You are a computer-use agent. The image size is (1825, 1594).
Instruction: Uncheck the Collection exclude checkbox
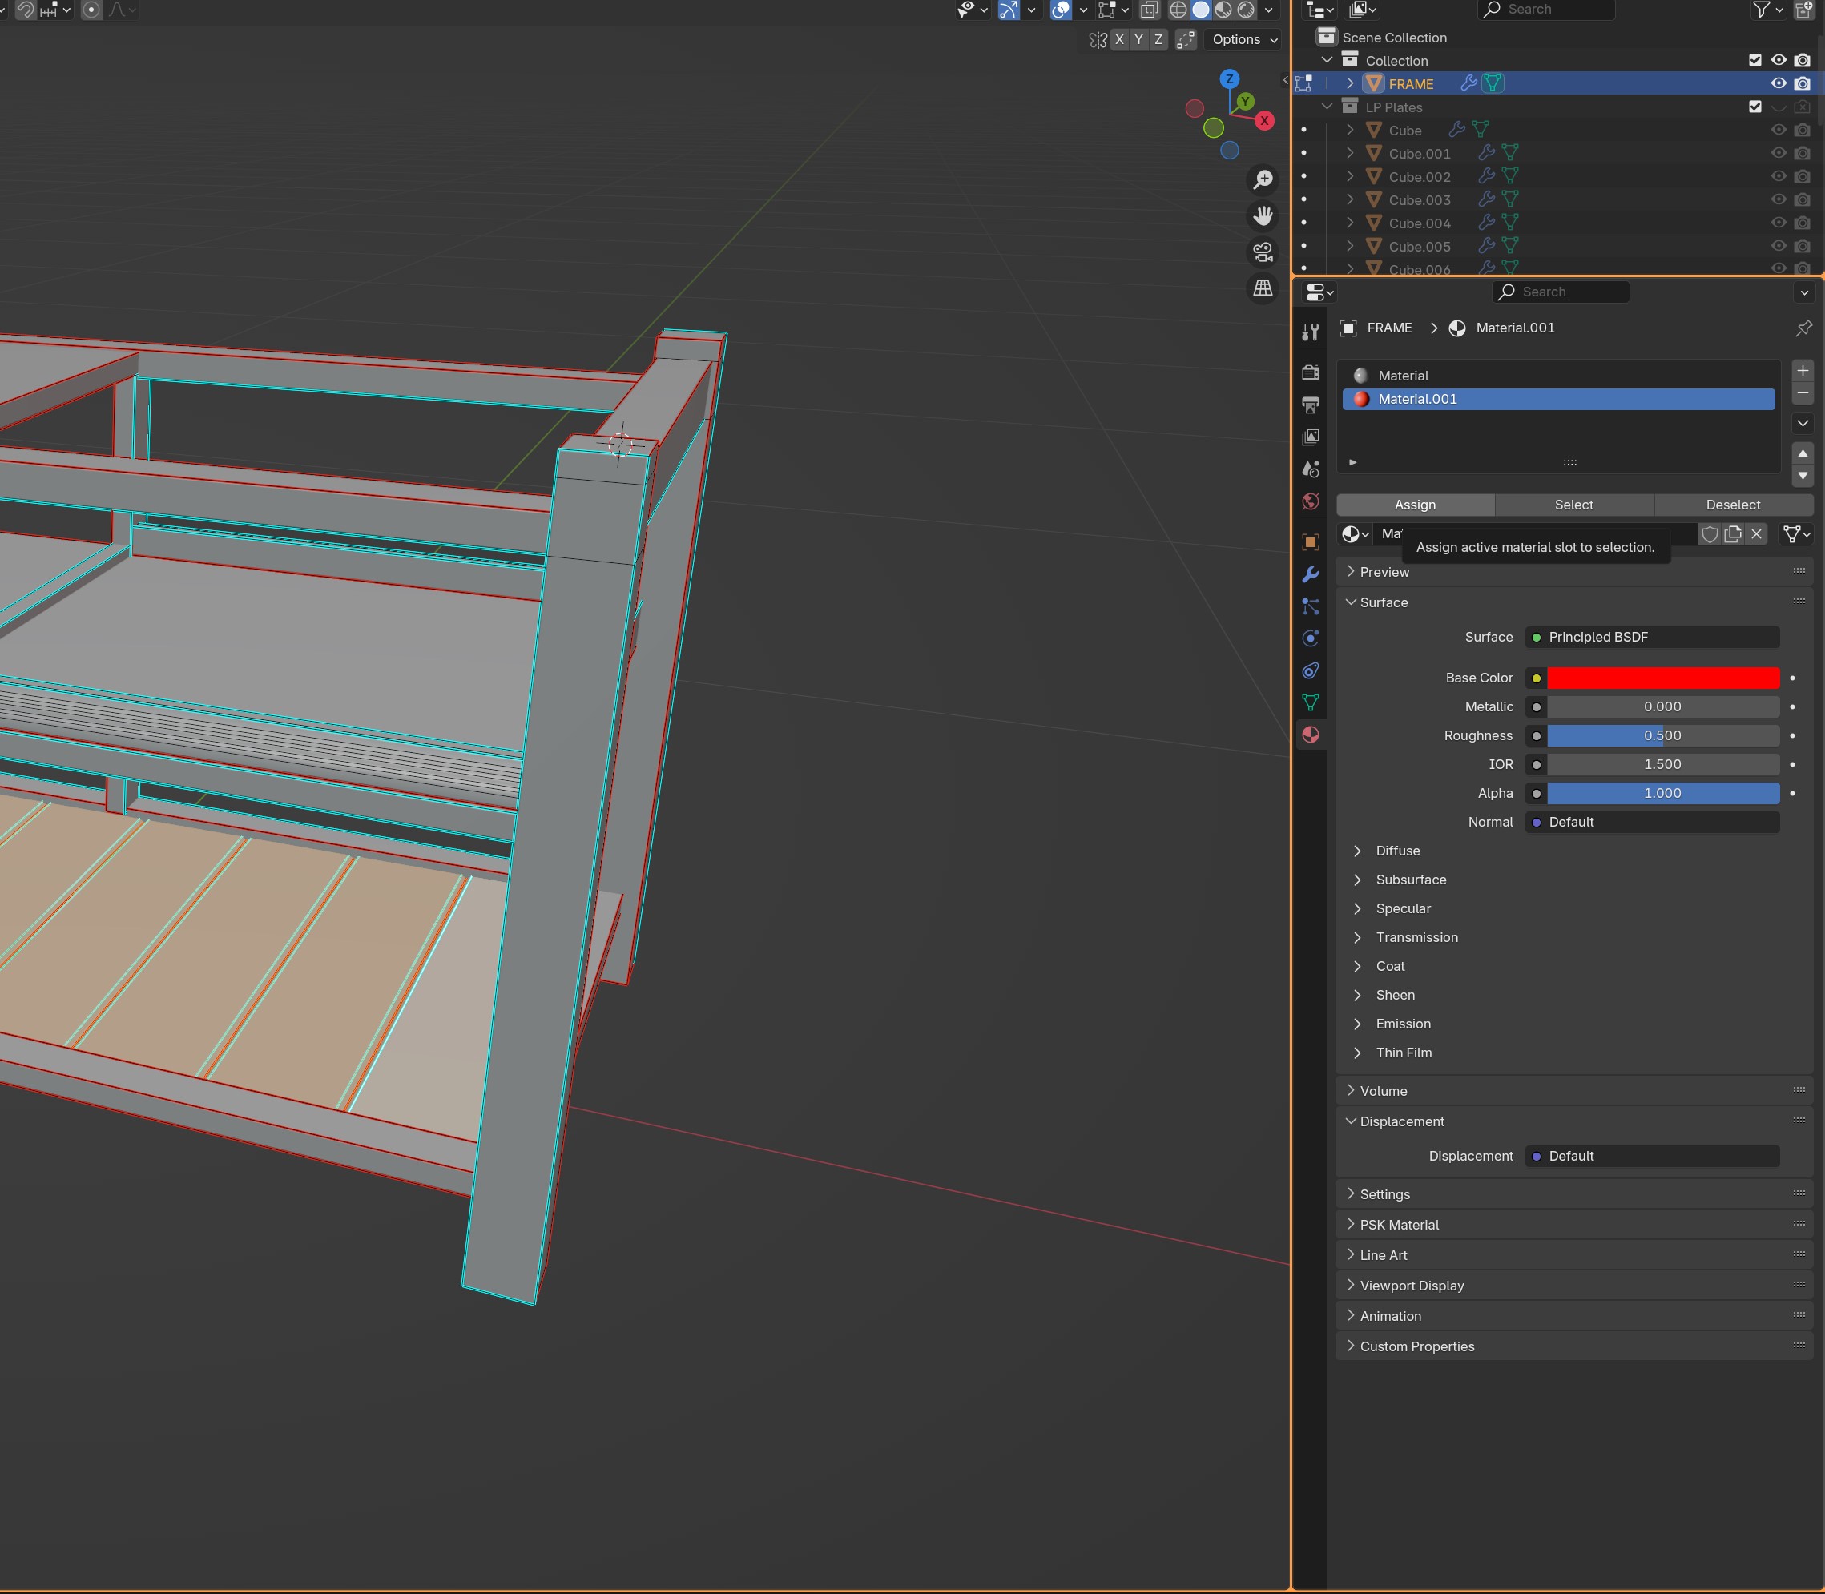1754,61
